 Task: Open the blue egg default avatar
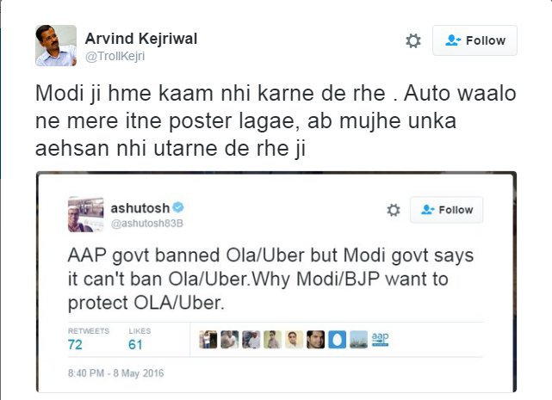point(337,340)
